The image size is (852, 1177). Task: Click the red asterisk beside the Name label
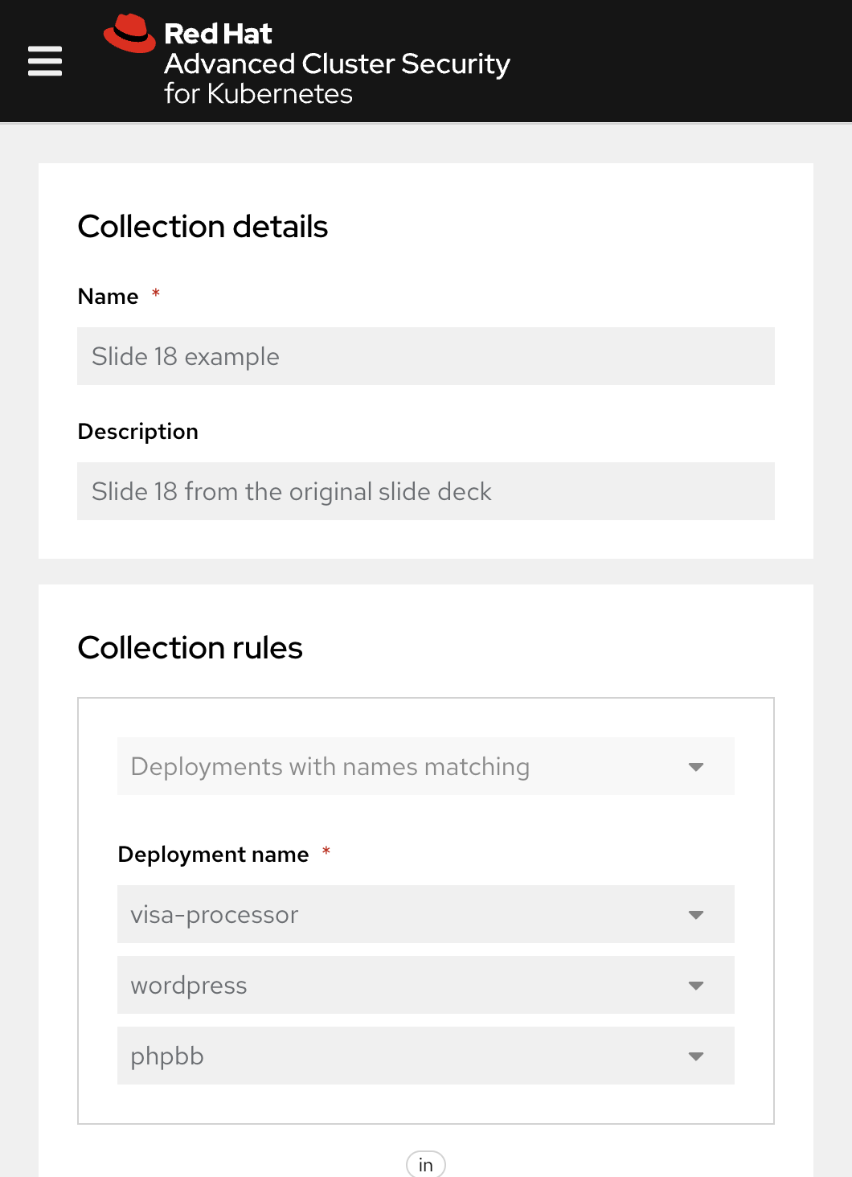click(x=156, y=294)
